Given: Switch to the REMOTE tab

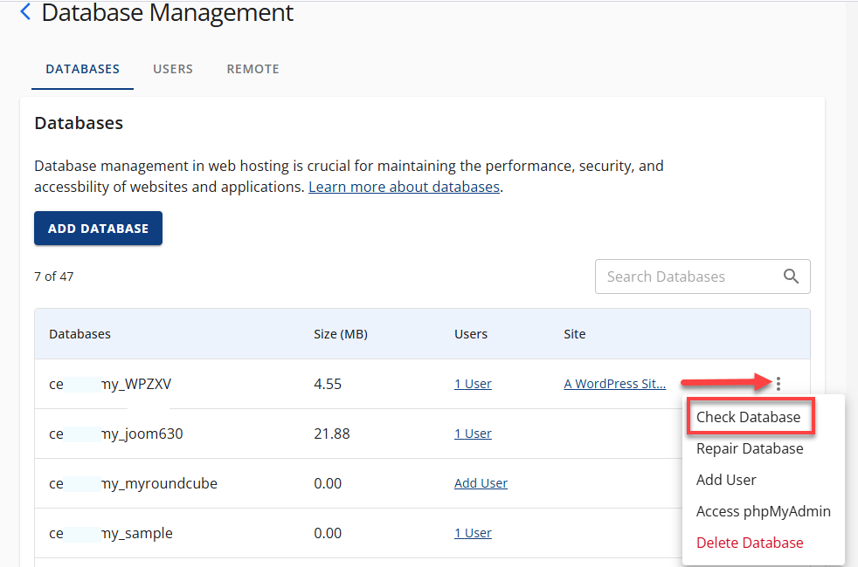Looking at the screenshot, I should (253, 68).
